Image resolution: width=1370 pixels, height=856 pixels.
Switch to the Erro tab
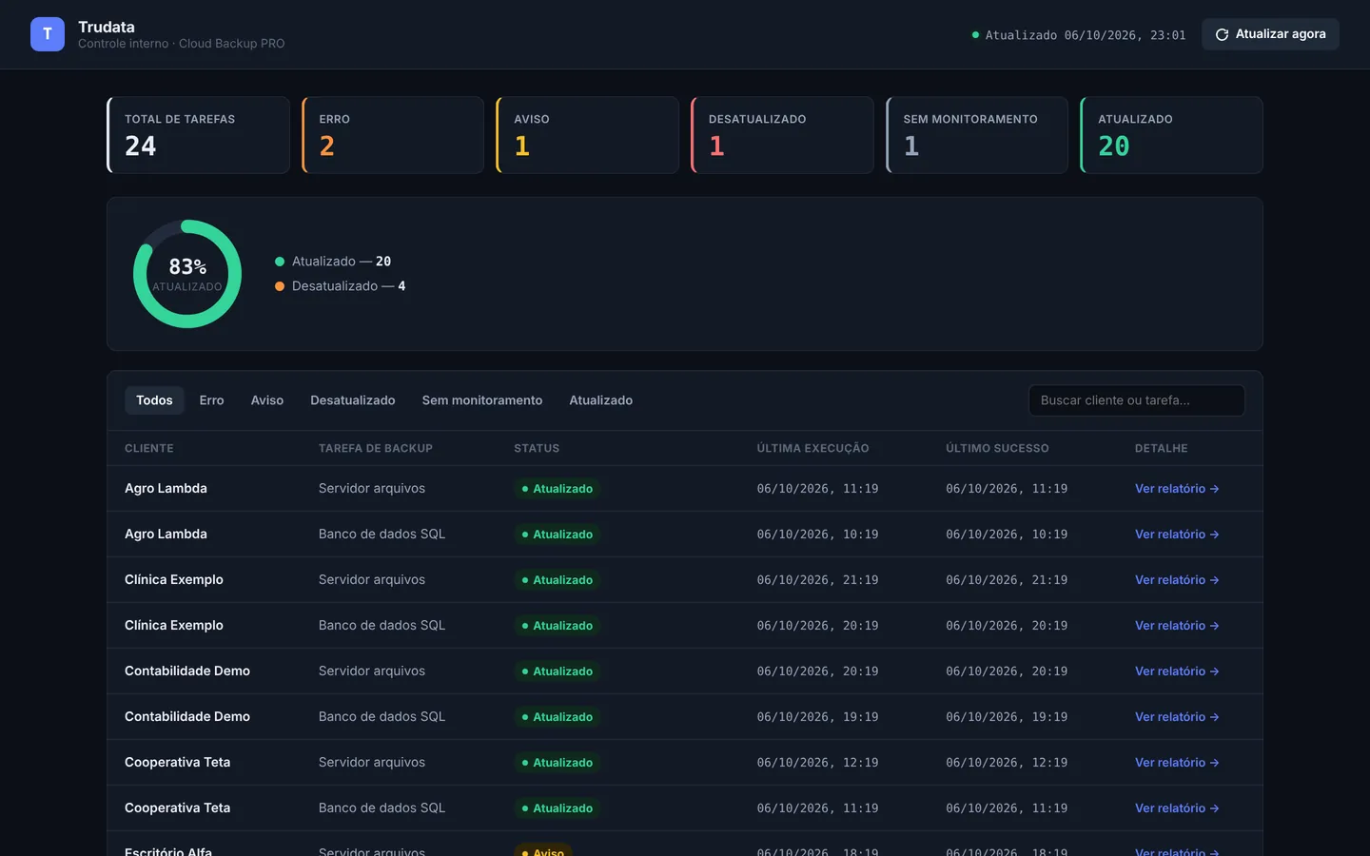coord(211,400)
